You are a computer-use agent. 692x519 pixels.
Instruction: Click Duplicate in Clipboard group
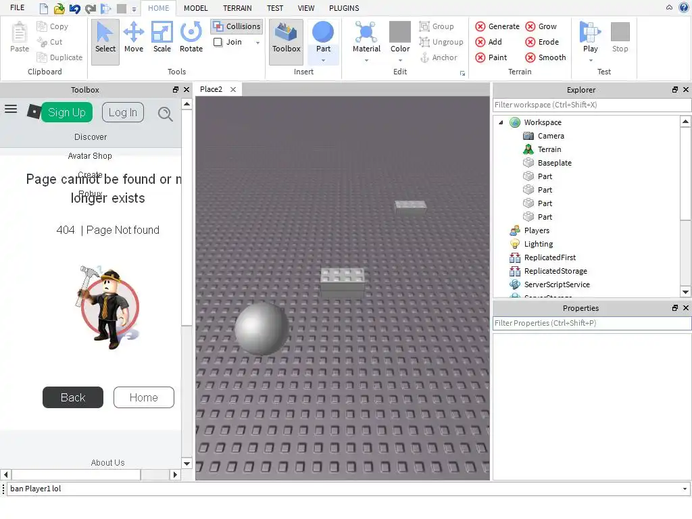(59, 57)
